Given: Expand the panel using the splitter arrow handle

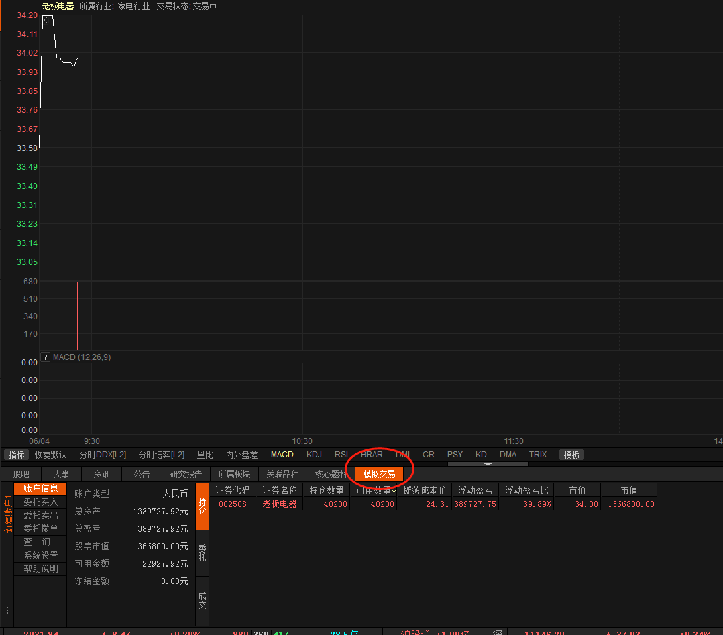Looking at the screenshot, I should click(488, 463).
